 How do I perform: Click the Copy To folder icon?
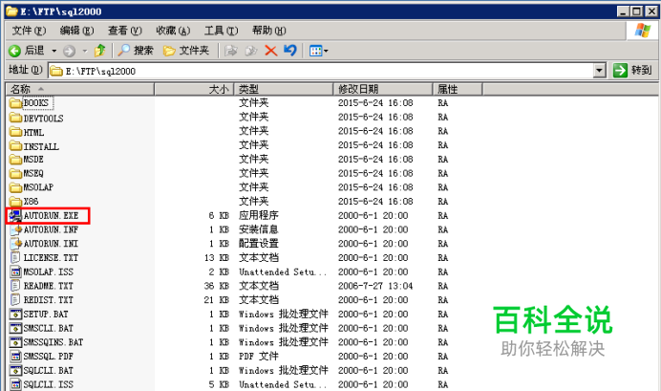pos(251,51)
